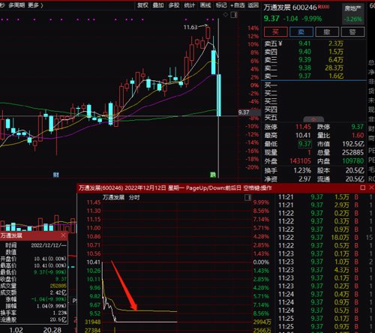Click the 返回 back button
The height and width of the screenshot is (333, 375).
(253, 5)
